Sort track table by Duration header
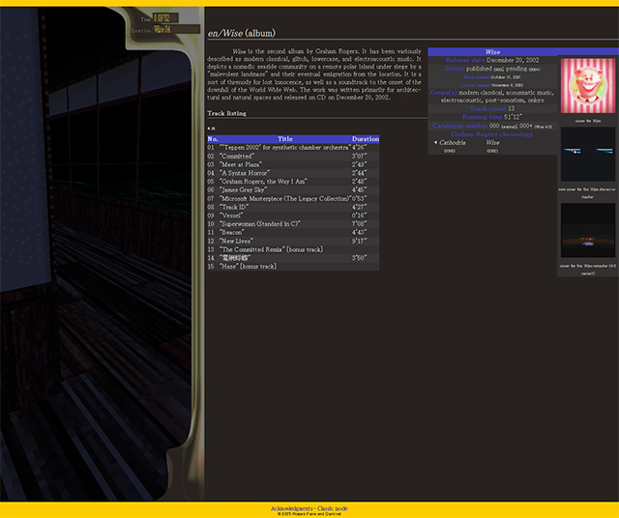 [366, 139]
